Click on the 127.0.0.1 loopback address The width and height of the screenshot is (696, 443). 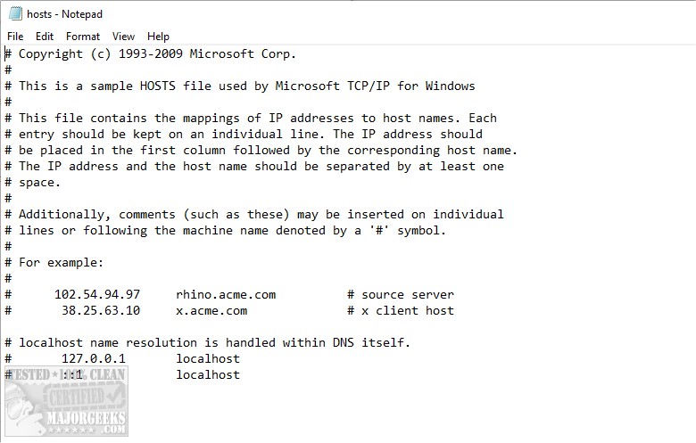click(94, 358)
